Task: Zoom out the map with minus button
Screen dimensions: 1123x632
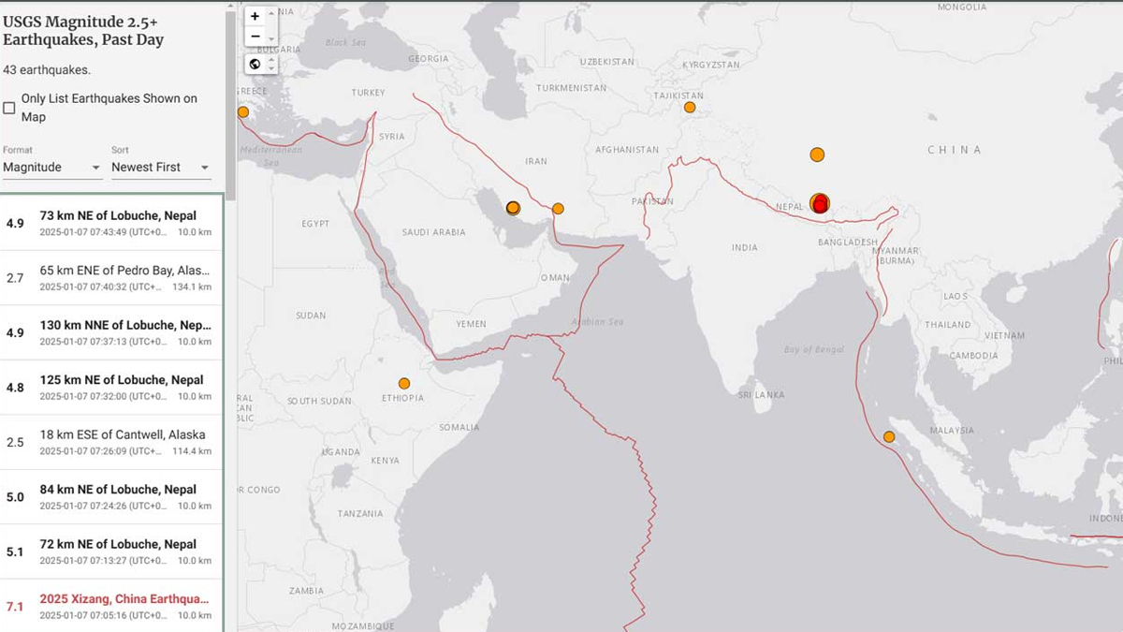Action: pyautogui.click(x=255, y=37)
